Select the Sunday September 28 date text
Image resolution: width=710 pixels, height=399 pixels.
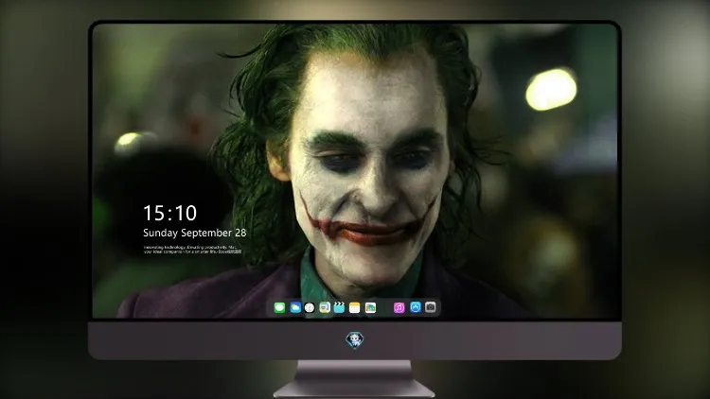point(195,233)
